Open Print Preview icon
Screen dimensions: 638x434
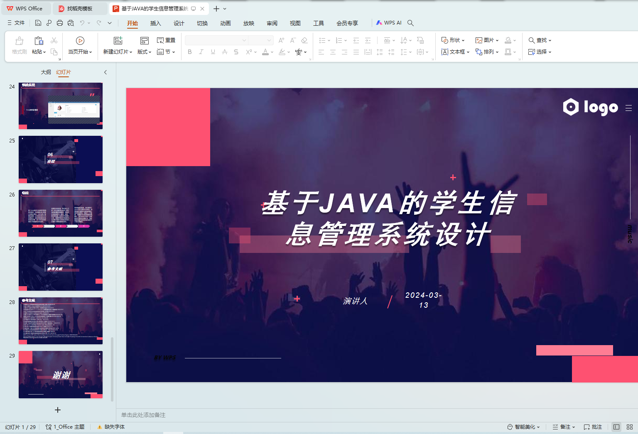coord(71,23)
